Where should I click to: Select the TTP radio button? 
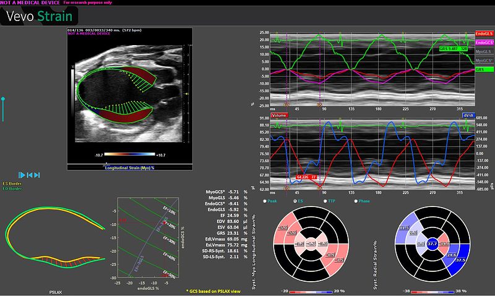point(325,201)
